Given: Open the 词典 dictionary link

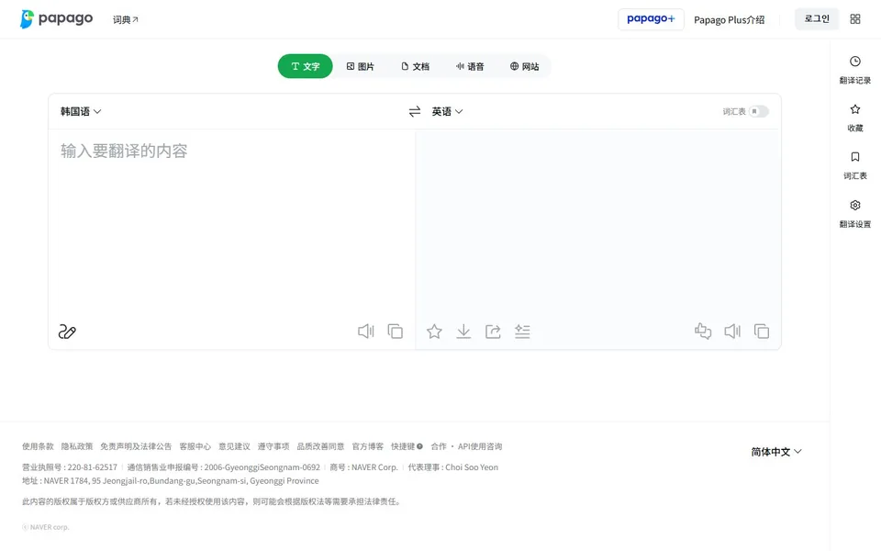Looking at the screenshot, I should (126, 19).
